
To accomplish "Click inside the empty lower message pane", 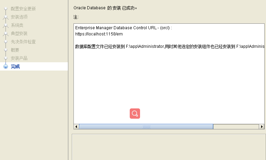I will click(169, 147).
